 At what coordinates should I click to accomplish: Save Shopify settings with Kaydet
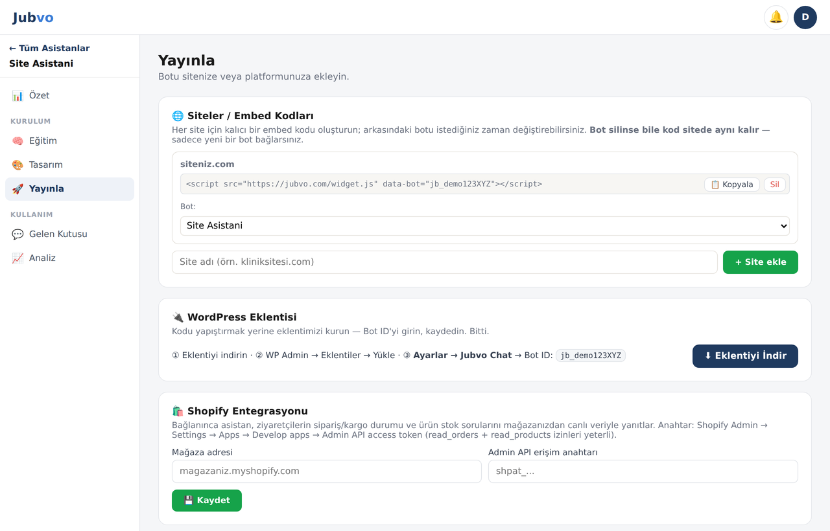[207, 501]
